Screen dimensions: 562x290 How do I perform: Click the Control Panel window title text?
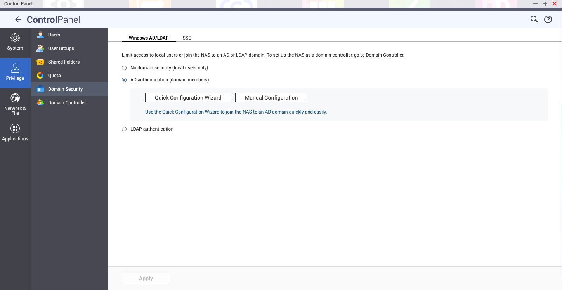(x=18, y=4)
